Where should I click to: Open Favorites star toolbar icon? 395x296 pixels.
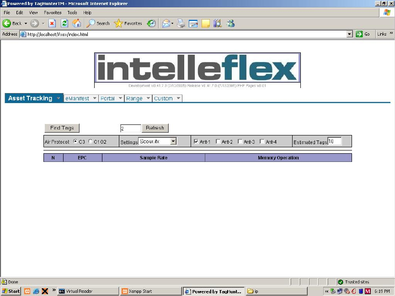click(x=118, y=23)
